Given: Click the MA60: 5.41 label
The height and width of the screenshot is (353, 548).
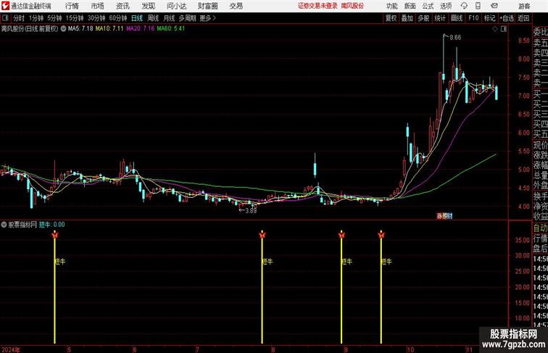Looking at the screenshot, I should pyautogui.click(x=170, y=29).
